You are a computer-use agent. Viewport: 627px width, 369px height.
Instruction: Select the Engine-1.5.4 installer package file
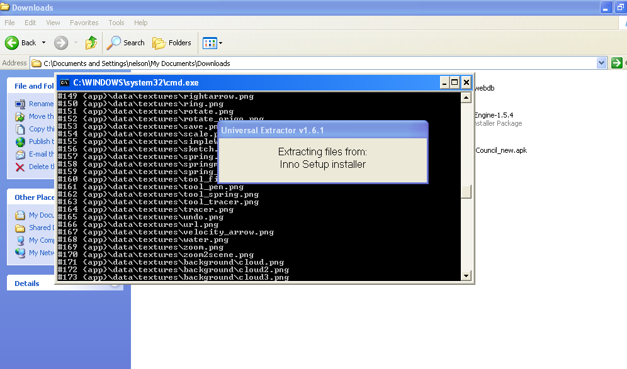[x=498, y=119]
